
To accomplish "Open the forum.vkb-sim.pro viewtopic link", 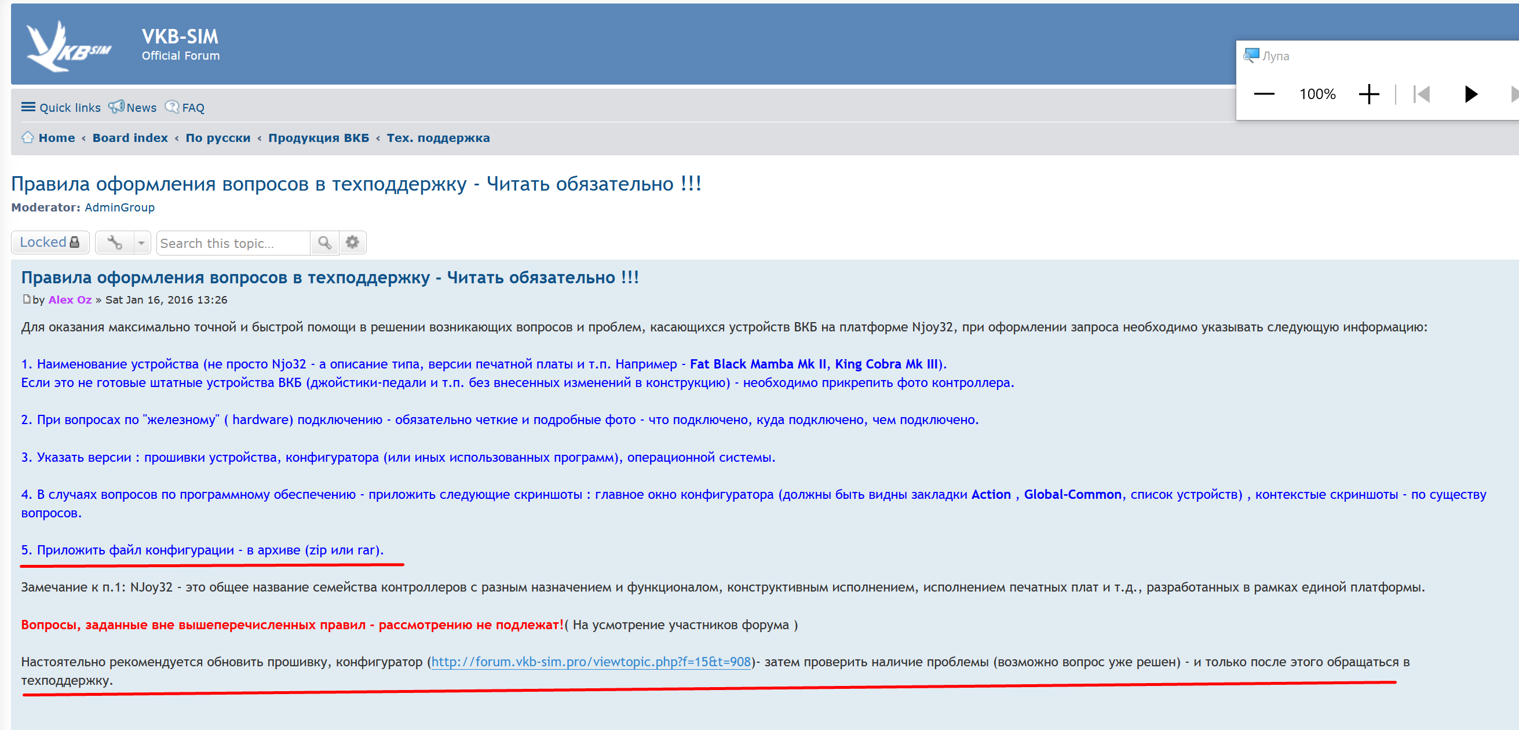I will point(590,662).
